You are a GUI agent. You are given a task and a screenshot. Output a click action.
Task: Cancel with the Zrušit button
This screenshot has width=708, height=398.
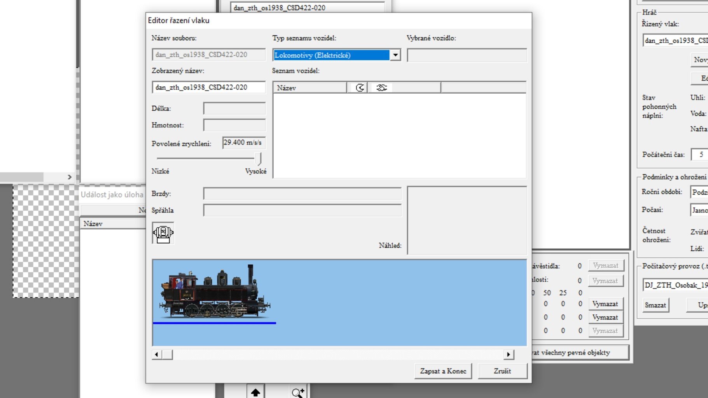coord(502,371)
